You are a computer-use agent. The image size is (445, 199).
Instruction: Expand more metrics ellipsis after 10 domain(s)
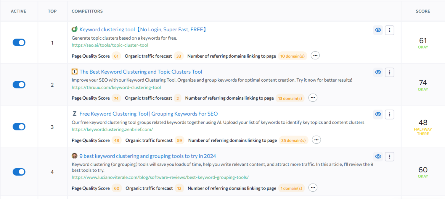coord(315,56)
